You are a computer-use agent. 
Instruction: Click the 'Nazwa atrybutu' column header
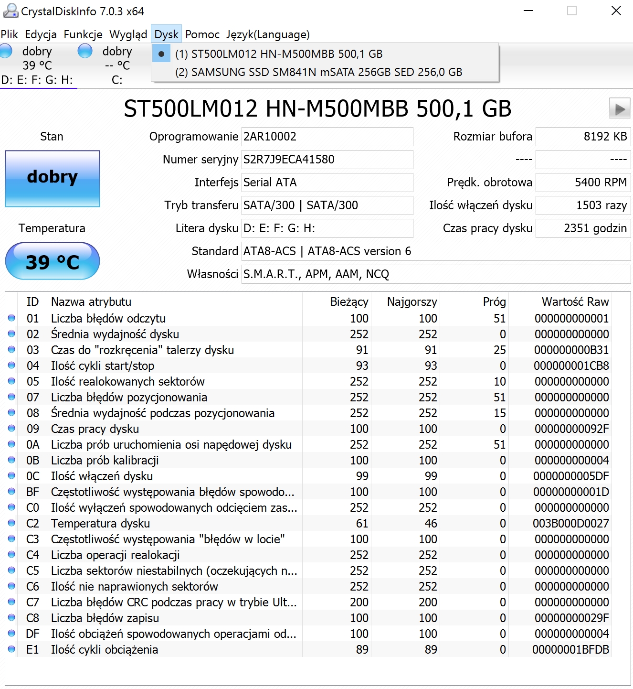click(x=175, y=302)
